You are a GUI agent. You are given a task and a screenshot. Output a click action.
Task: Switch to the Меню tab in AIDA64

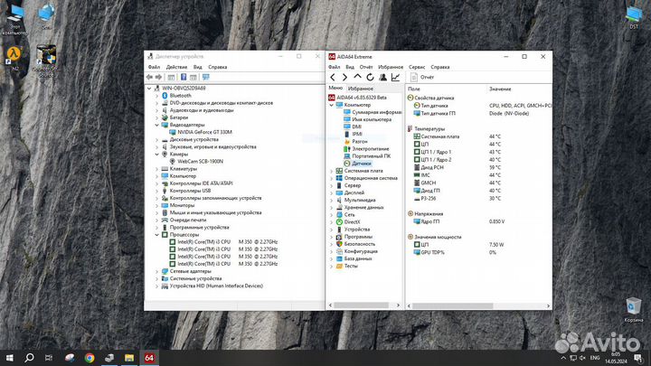[x=335, y=88]
